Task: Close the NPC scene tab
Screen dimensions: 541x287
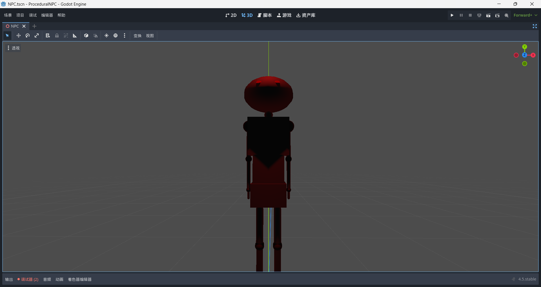Action: 24,26
